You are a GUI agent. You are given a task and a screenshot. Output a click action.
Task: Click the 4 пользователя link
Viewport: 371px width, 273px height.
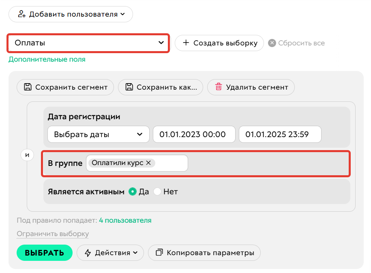[125, 220]
